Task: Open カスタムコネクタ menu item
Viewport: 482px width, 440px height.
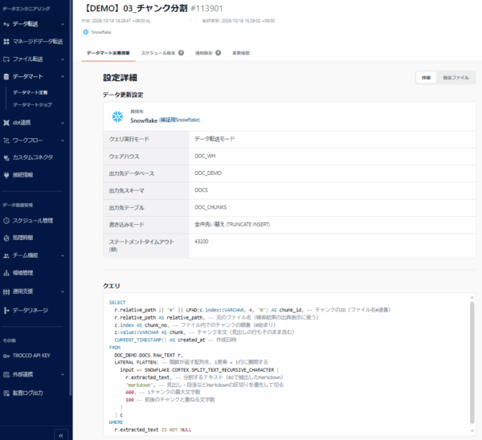Action: click(33, 157)
